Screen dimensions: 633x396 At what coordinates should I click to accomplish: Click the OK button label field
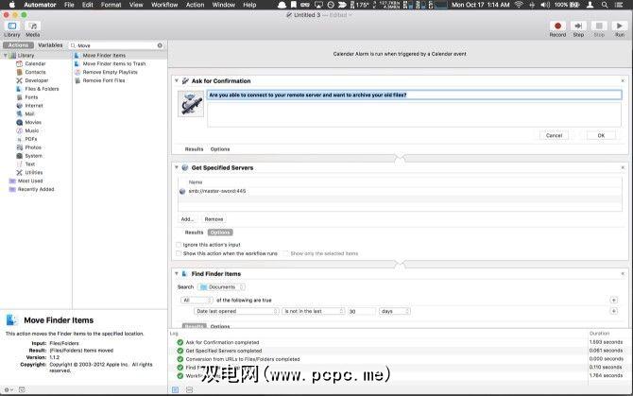tap(601, 136)
